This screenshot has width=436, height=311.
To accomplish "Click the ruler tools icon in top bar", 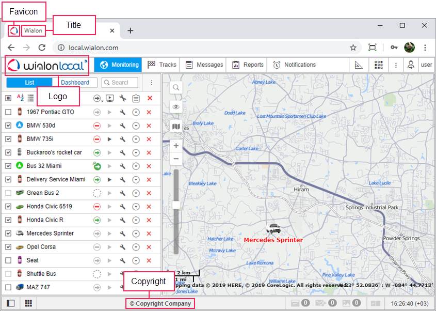I will coord(359,65).
